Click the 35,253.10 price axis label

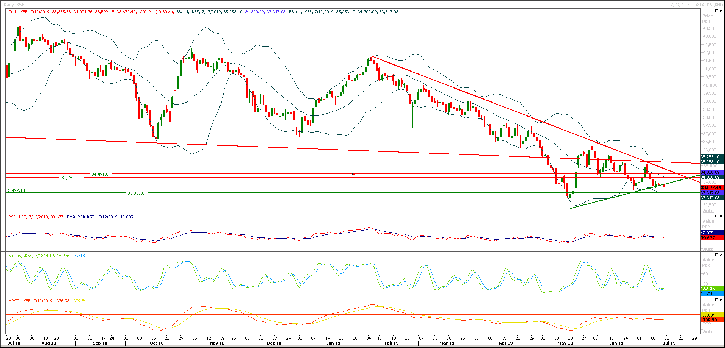[x=711, y=157]
